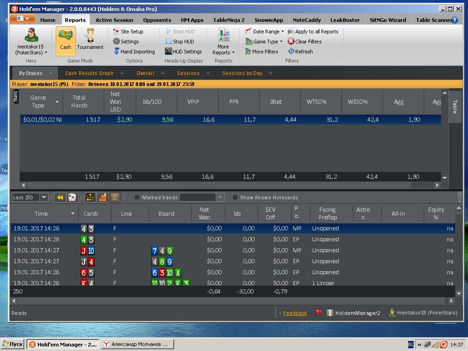Open the Yandex browser taskbar button
Image resolution: width=468 pixels, height=351 pixels.
pyautogui.click(x=137, y=344)
